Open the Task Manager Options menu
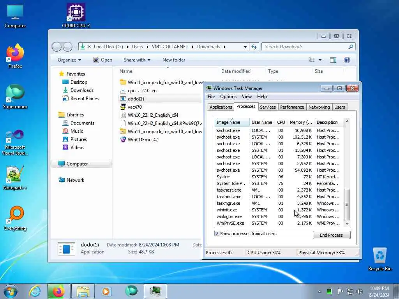The width and height of the screenshot is (399, 299). point(228,97)
